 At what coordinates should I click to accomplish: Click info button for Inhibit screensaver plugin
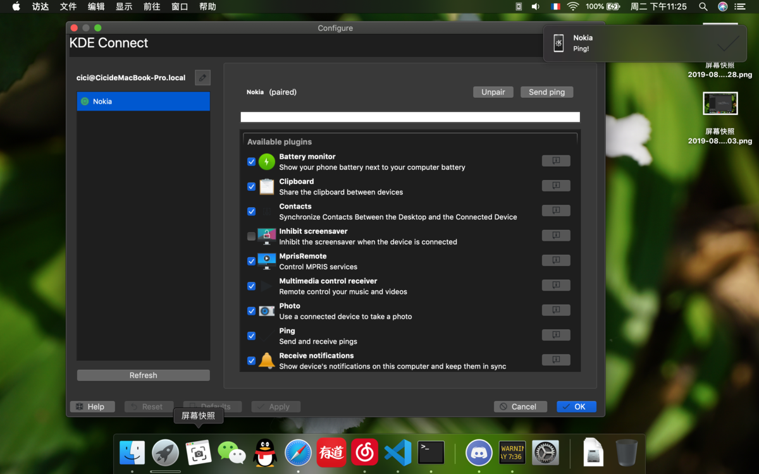(556, 236)
